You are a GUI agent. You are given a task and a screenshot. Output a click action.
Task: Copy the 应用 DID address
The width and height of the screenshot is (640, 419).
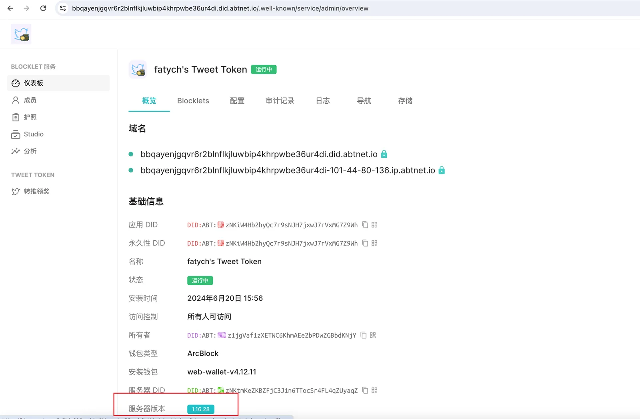(x=365, y=225)
